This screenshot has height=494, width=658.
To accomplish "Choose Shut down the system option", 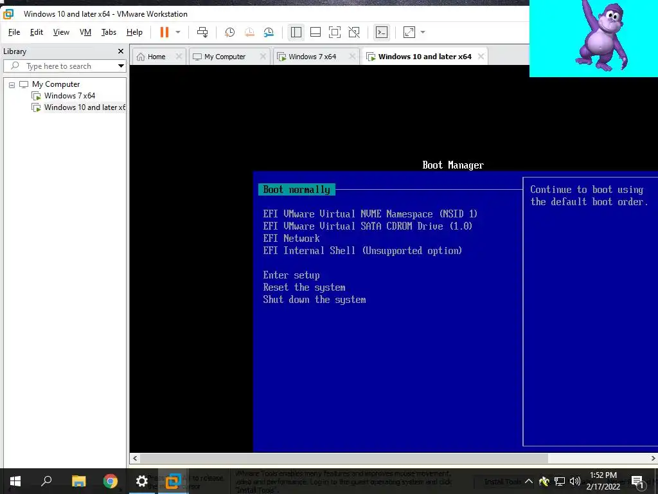I will tap(314, 300).
